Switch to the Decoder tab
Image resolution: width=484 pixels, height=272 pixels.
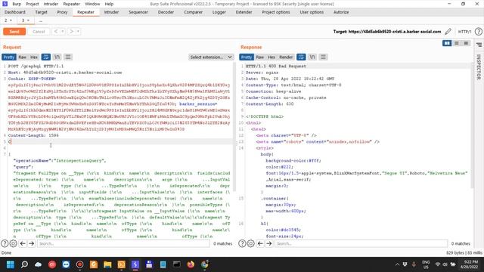point(166,12)
